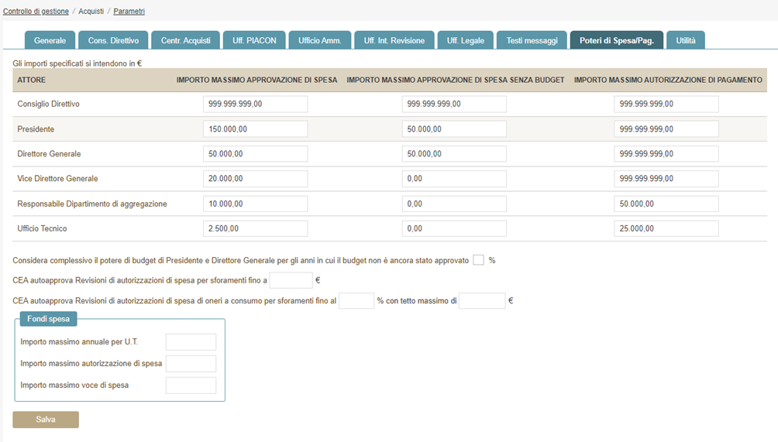Screen dimensions: 778x442
Task: Click the tetto massimo di euro field
Action: point(481,300)
